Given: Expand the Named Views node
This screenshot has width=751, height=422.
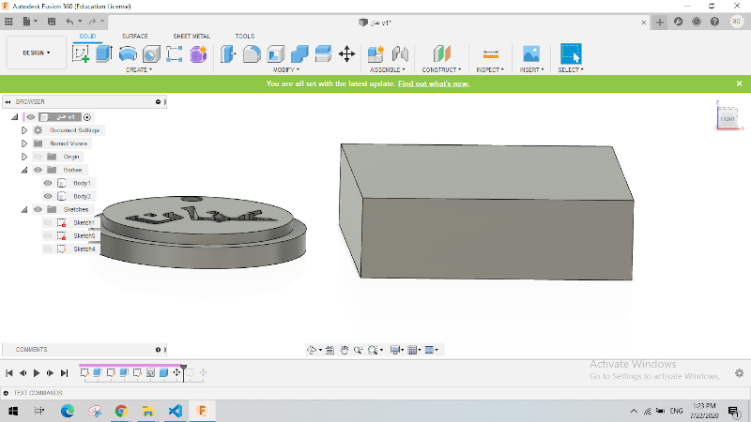Looking at the screenshot, I should tap(24, 143).
